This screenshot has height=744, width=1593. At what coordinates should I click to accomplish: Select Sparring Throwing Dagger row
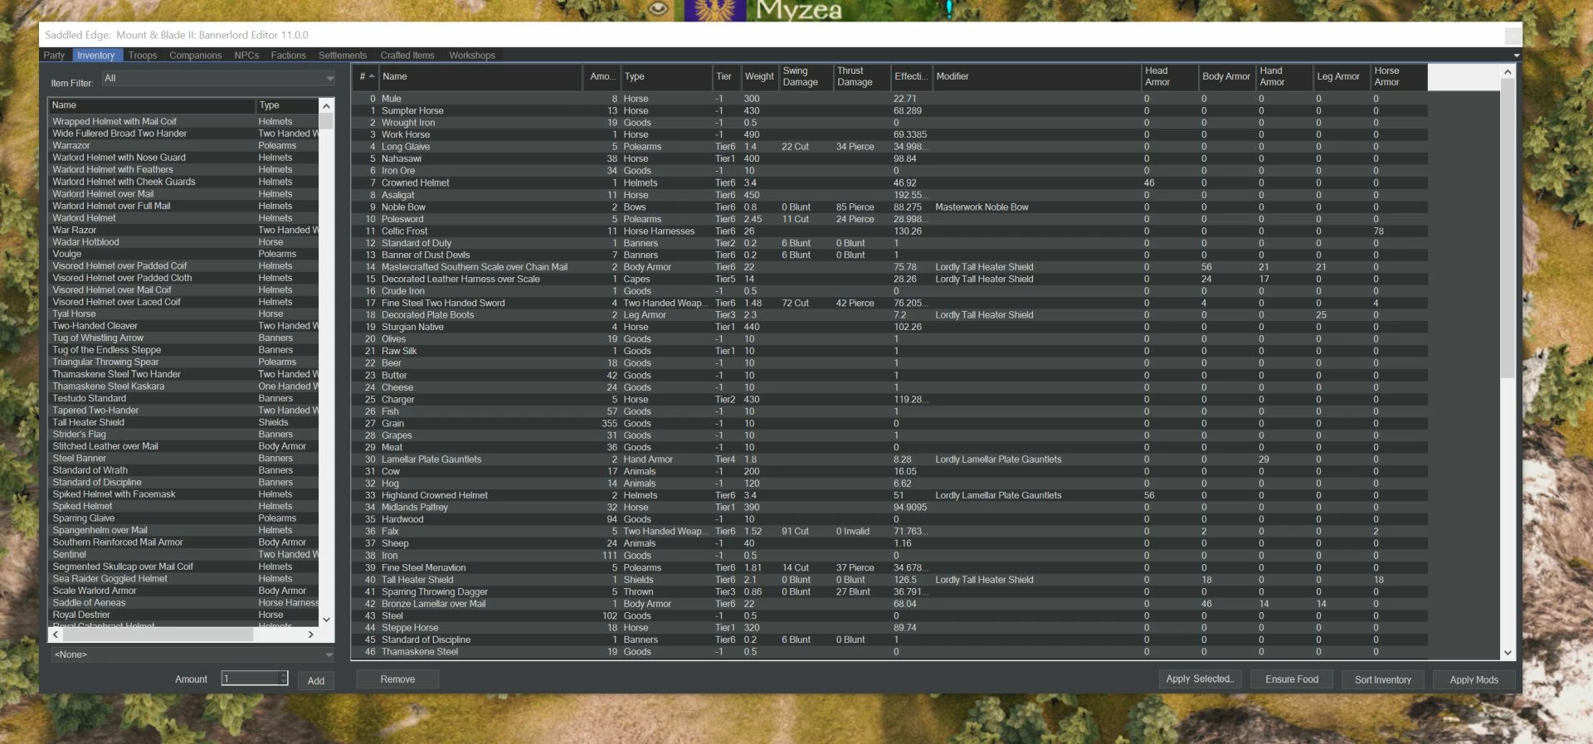click(x=889, y=591)
